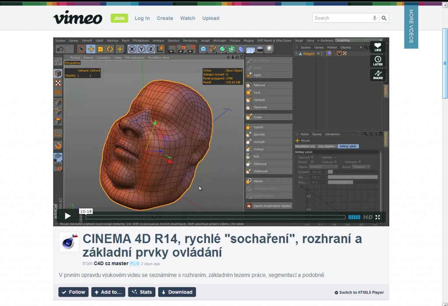Switch to the Osy objektu tab
Image resolution: width=448 pixels, height=306 pixels.
click(x=326, y=146)
